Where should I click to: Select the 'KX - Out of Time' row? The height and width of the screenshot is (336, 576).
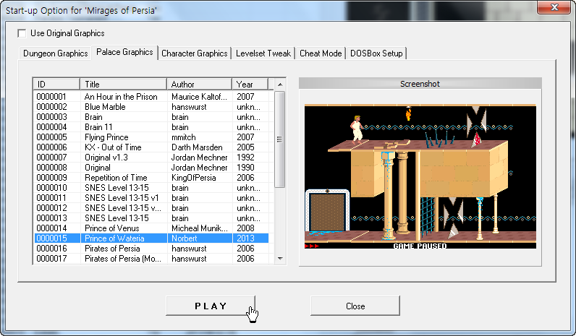click(151, 147)
